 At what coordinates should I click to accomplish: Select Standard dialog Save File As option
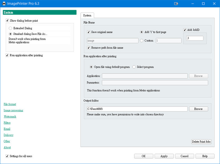pos(10,34)
